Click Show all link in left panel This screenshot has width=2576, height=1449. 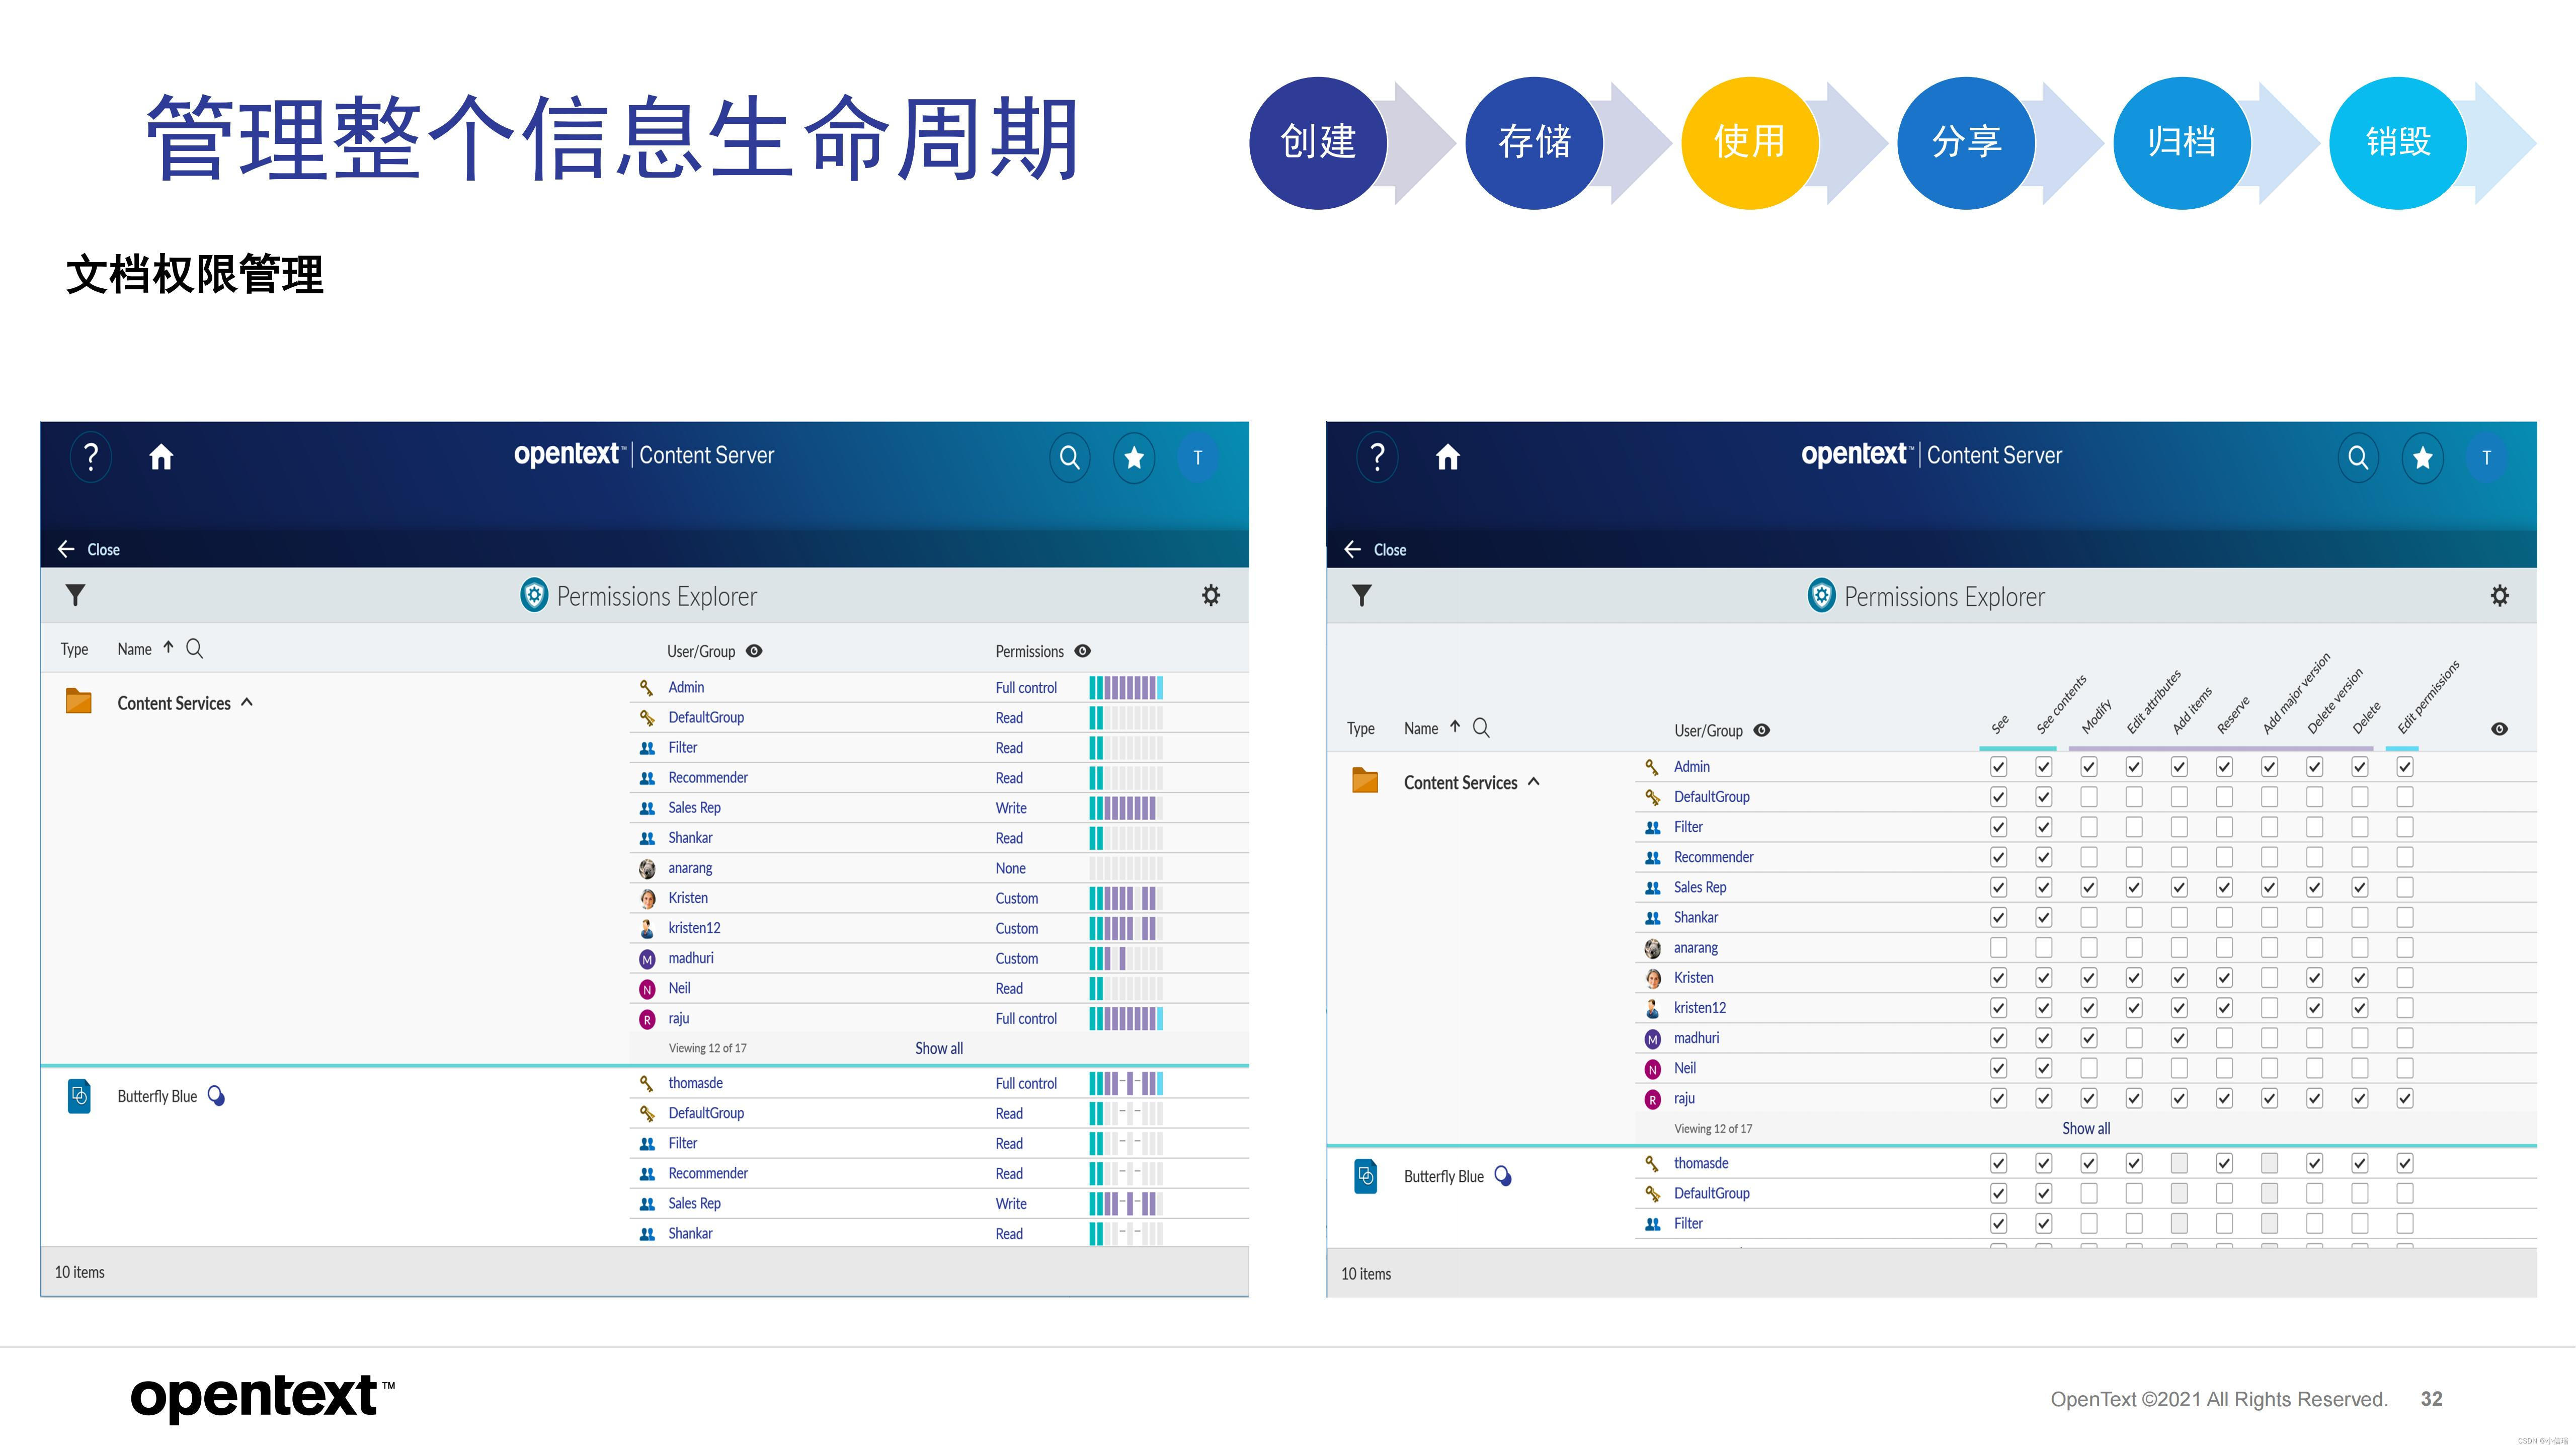[939, 1048]
